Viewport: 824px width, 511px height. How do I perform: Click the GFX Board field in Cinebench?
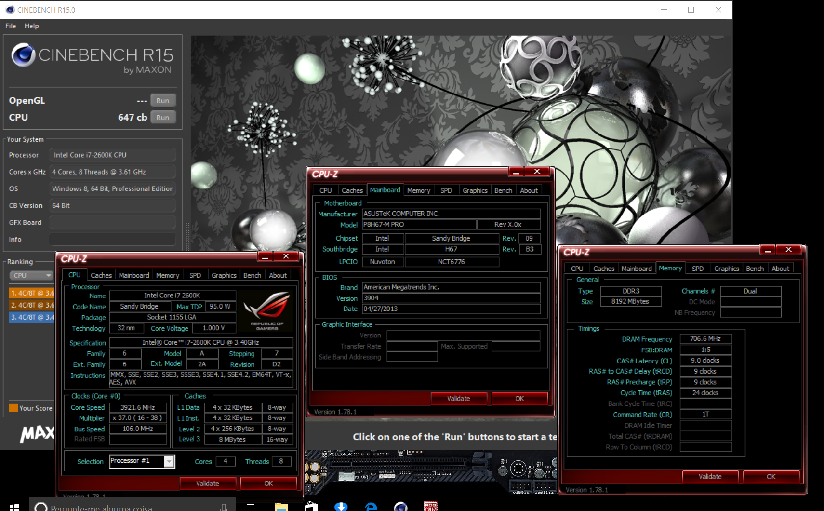click(x=113, y=222)
